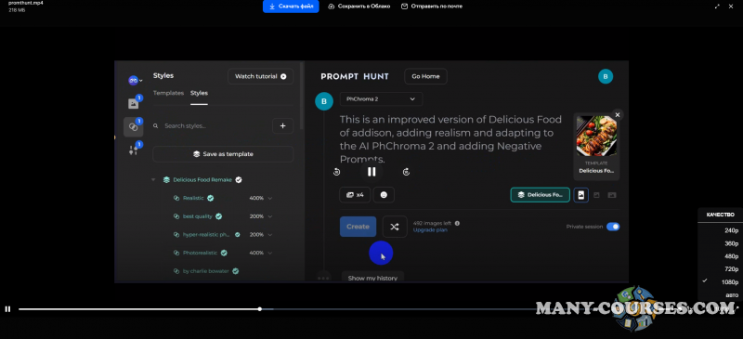Open the PhChroma 2 model dropdown
The height and width of the screenshot is (339, 743).
tap(381, 99)
